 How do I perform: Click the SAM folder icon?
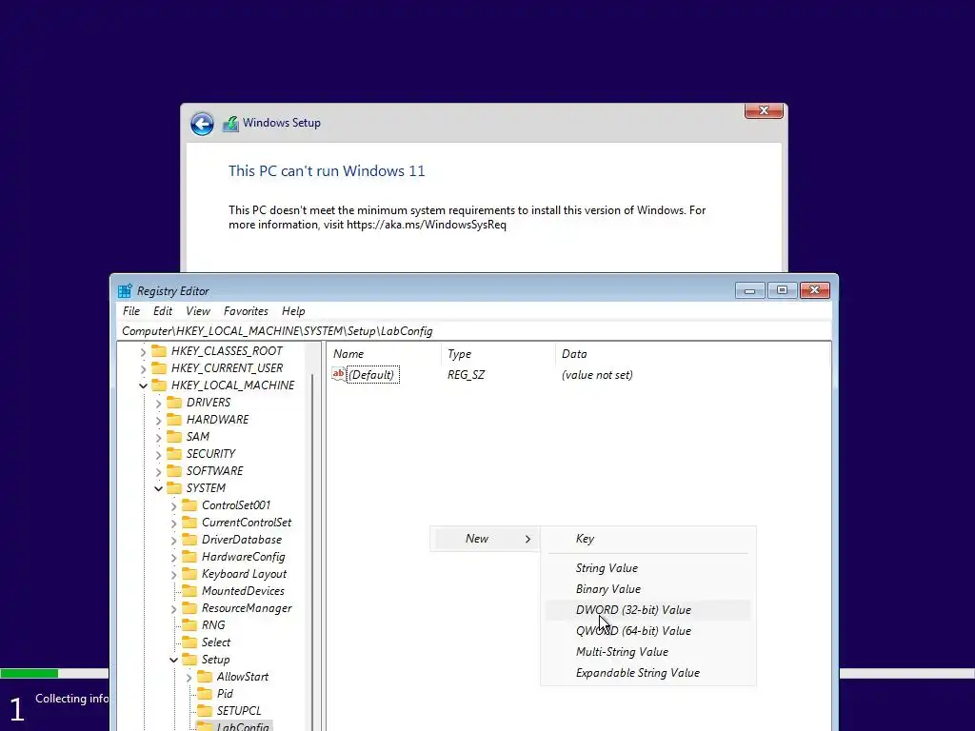(174, 436)
